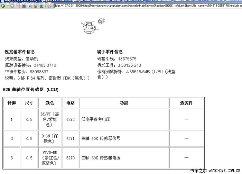Click terminal lead number 13575575
The image size is (242, 174).
tap(127, 59)
